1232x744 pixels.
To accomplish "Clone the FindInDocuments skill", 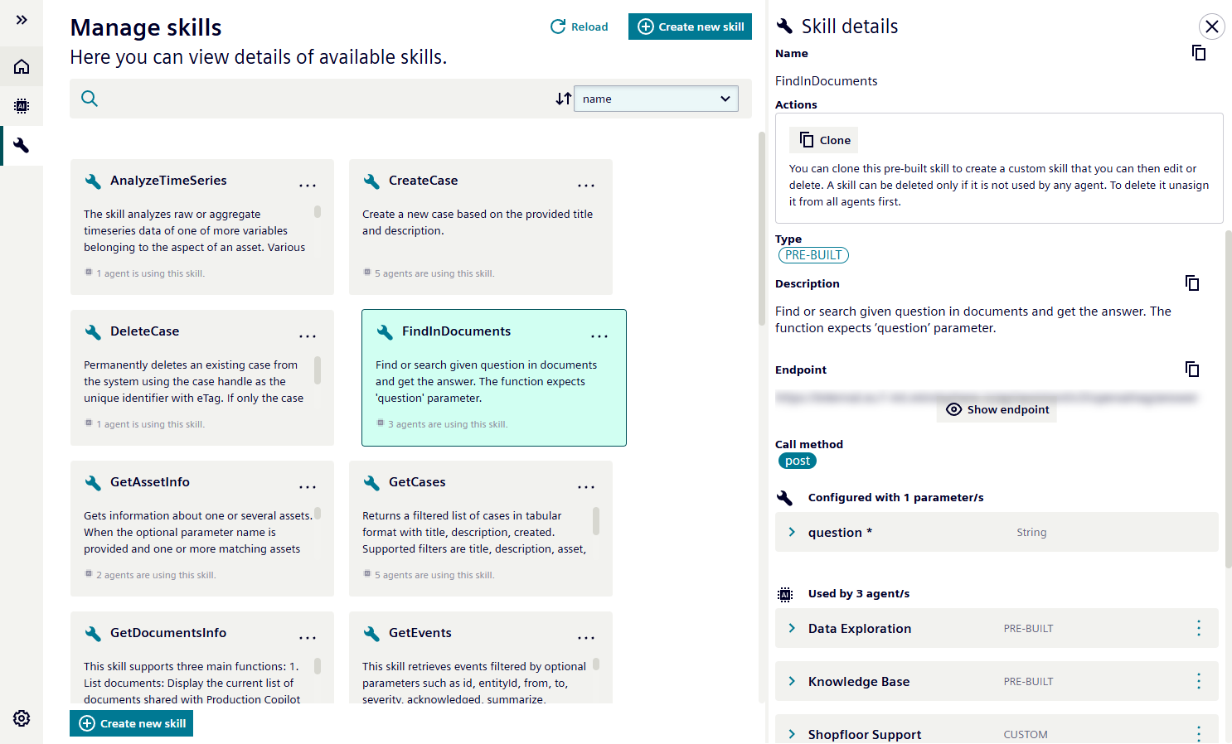I will point(825,140).
